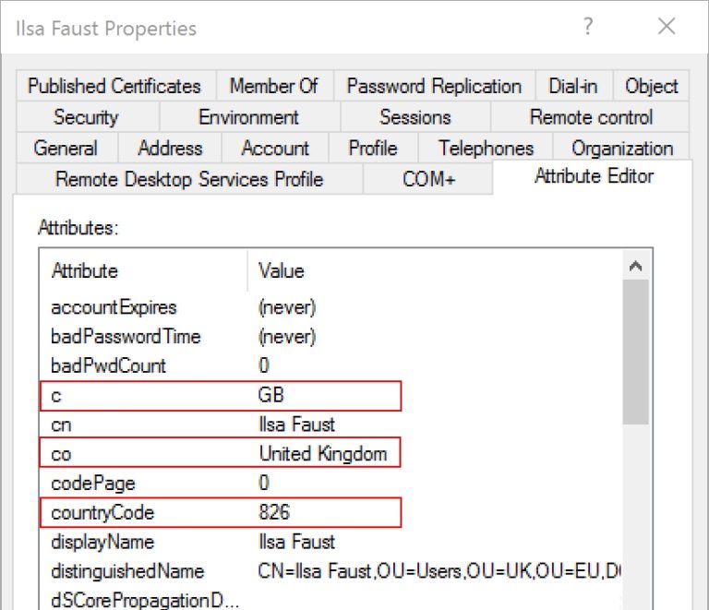Screen dimensions: 709x610
Task: Click the Value column header
Action: pos(282,271)
